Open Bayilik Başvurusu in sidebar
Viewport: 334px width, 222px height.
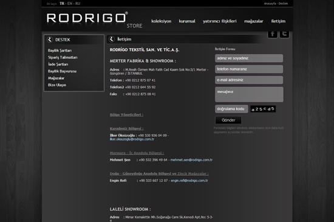click(62, 71)
